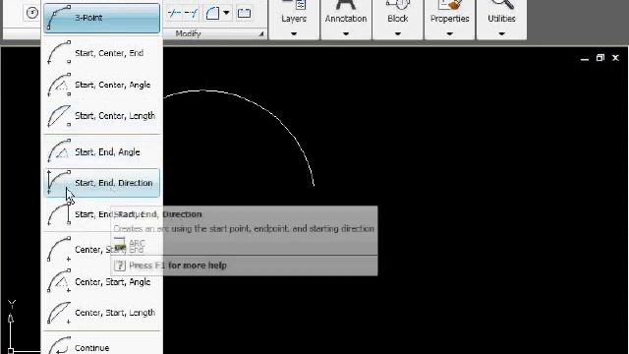The image size is (629, 354).
Task: Expand the Modify panel title
Action: 188,33
